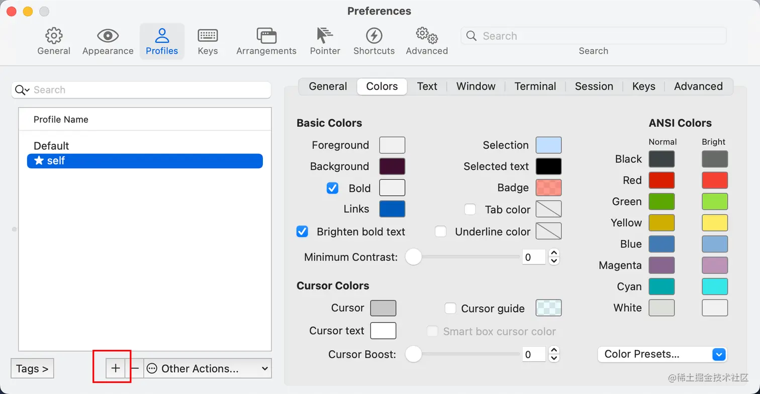760x394 pixels.
Task: Switch to the profile Advanced tab
Action: pyautogui.click(x=698, y=86)
